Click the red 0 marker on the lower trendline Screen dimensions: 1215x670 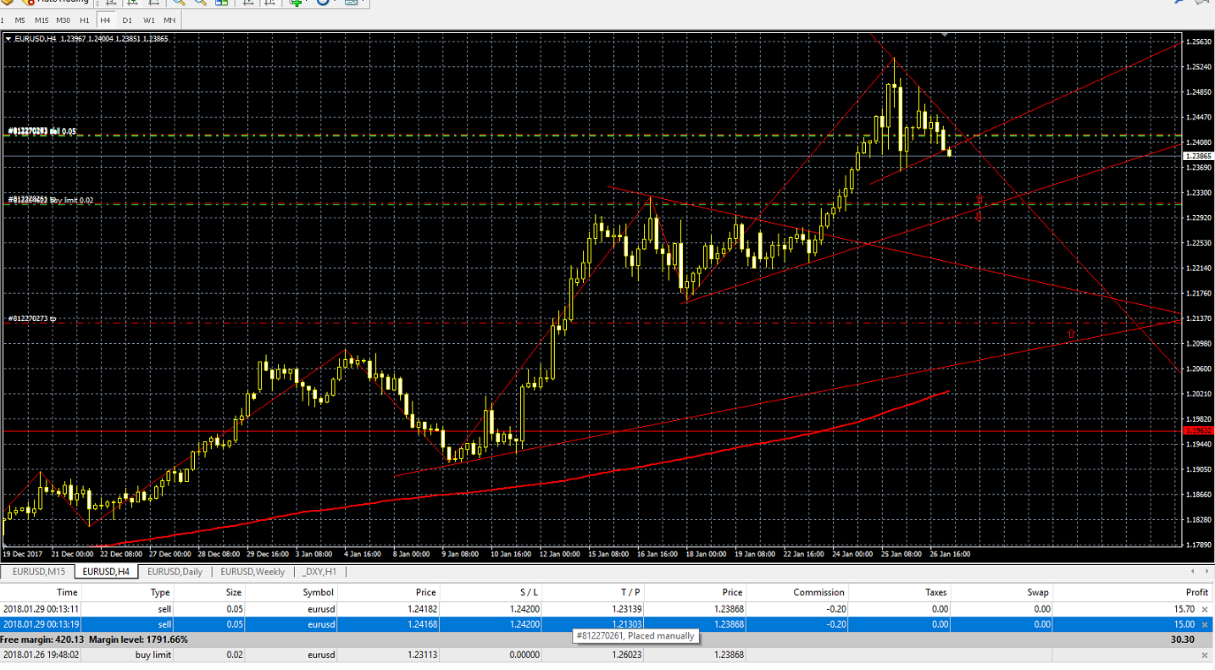pyautogui.click(x=1071, y=335)
